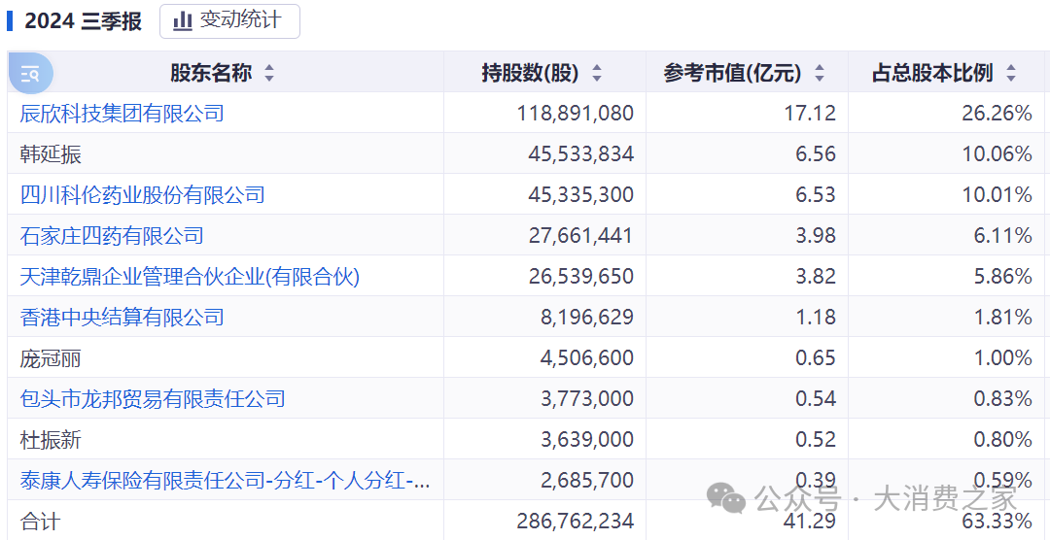This screenshot has width=1050, height=540.
Task: Click market value 0.65
Action: (x=816, y=358)
